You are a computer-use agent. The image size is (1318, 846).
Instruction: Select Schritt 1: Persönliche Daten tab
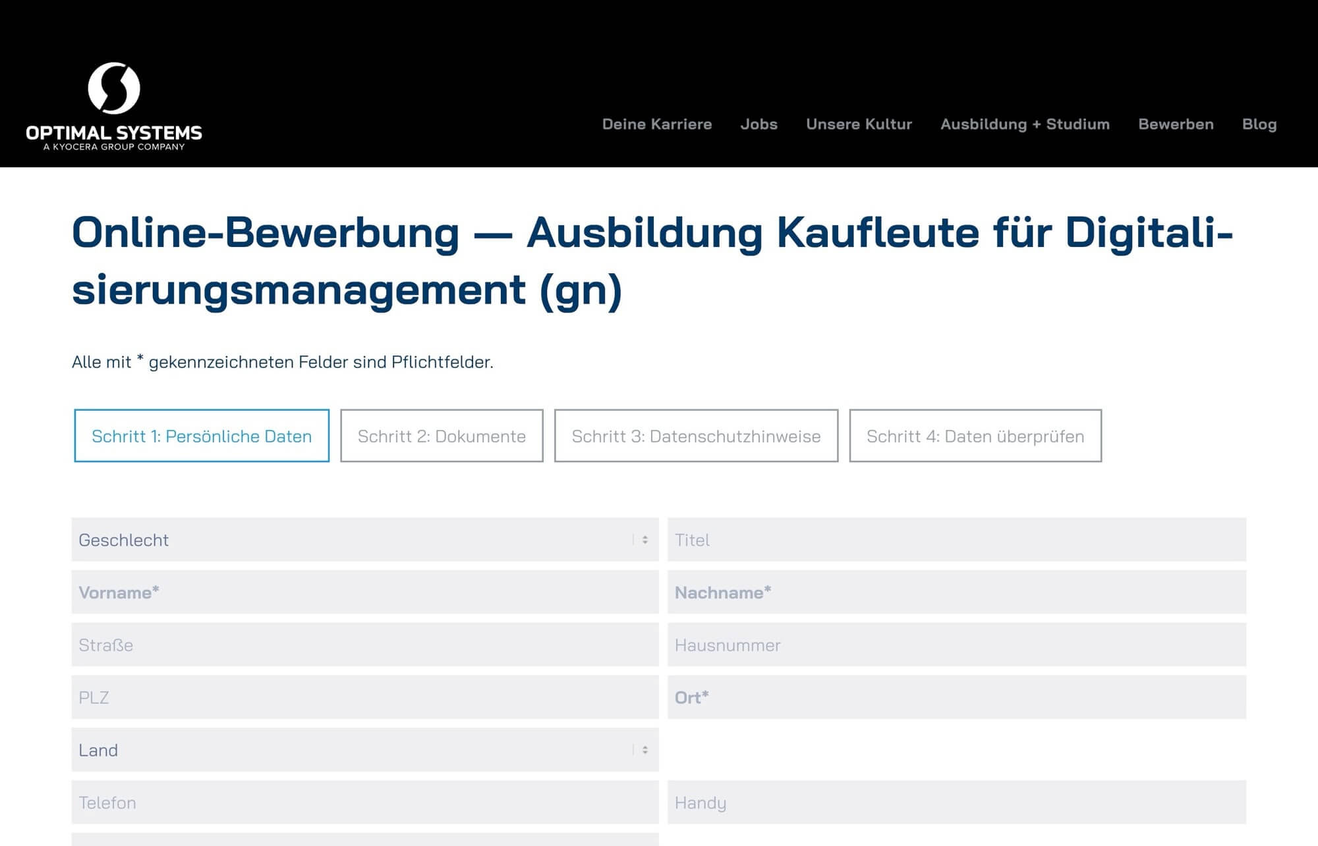tap(202, 436)
